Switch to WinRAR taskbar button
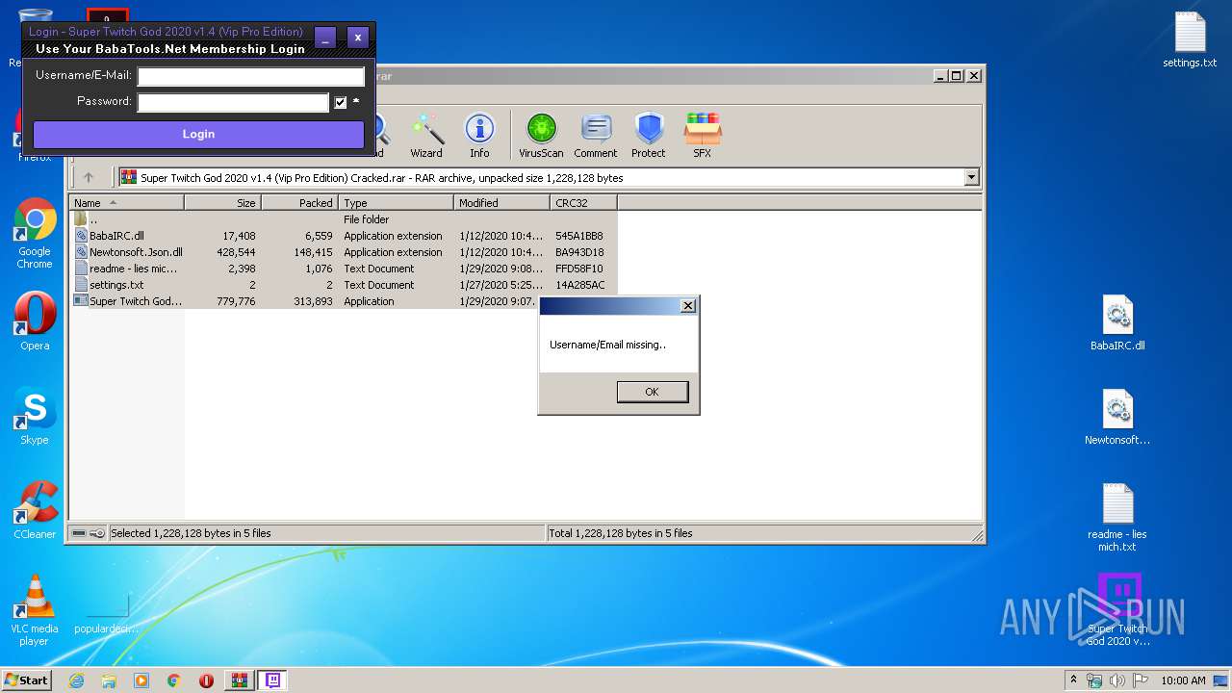The width and height of the screenshot is (1232, 693). 239,680
